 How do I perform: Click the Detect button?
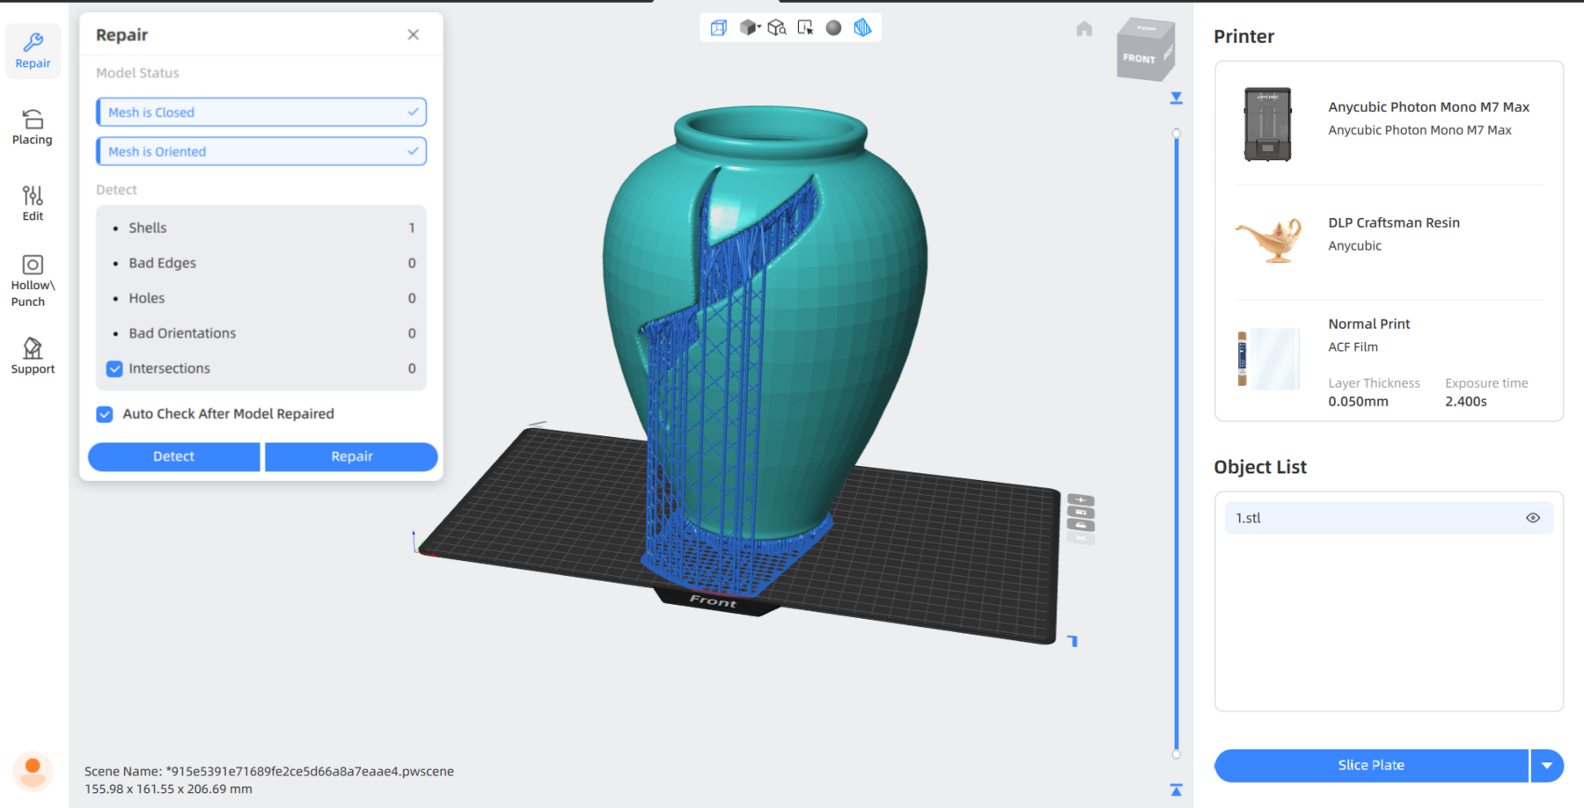tap(173, 456)
